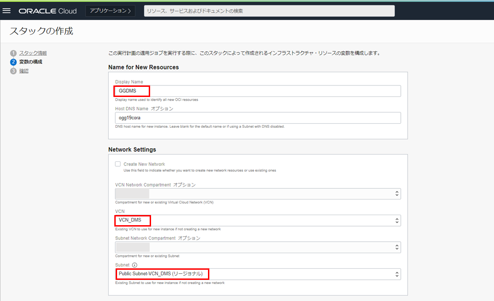Click step 1 circle icon
The width and height of the screenshot is (494, 301).
[13, 53]
